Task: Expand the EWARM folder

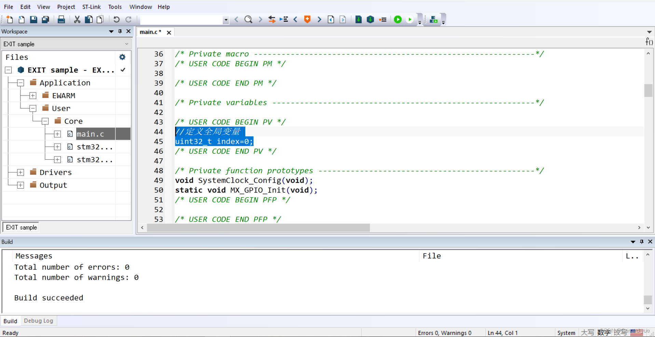Action: tap(32, 96)
